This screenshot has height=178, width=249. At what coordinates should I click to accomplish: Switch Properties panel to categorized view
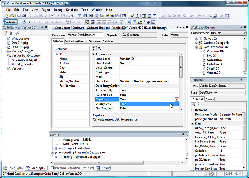(x=193, y=104)
